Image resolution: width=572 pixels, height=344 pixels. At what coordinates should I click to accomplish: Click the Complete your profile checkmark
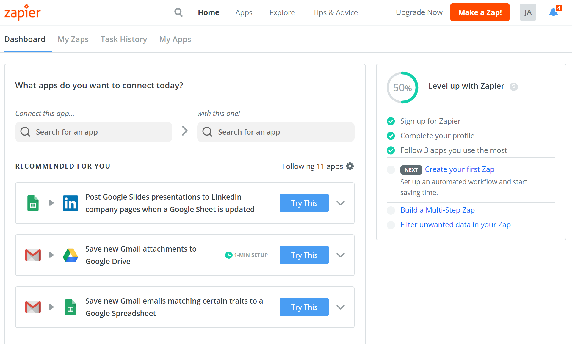coord(391,136)
